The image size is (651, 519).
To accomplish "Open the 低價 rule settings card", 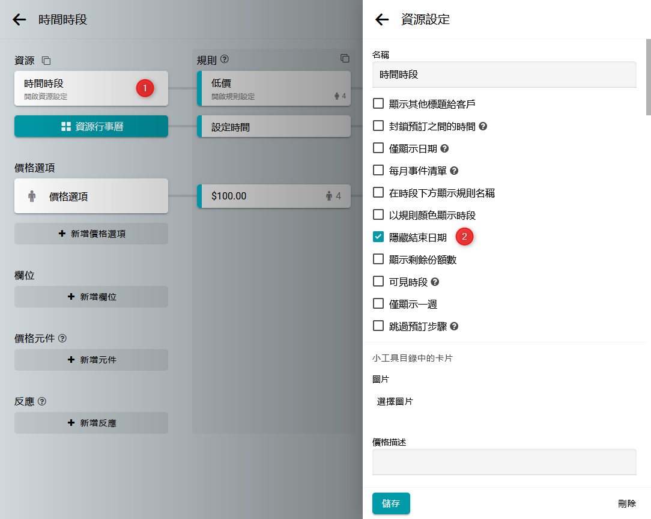I will pos(274,88).
